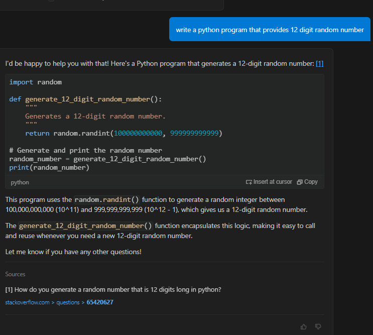Click the thumbs up feedback icon
Screen dimensions: 373x335
coord(304,326)
